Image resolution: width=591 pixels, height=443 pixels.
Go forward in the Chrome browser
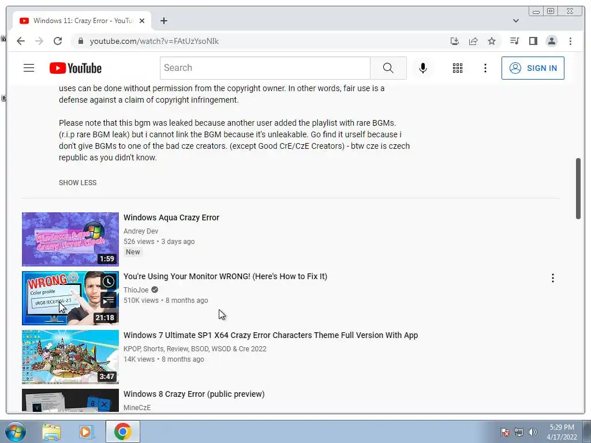point(39,41)
